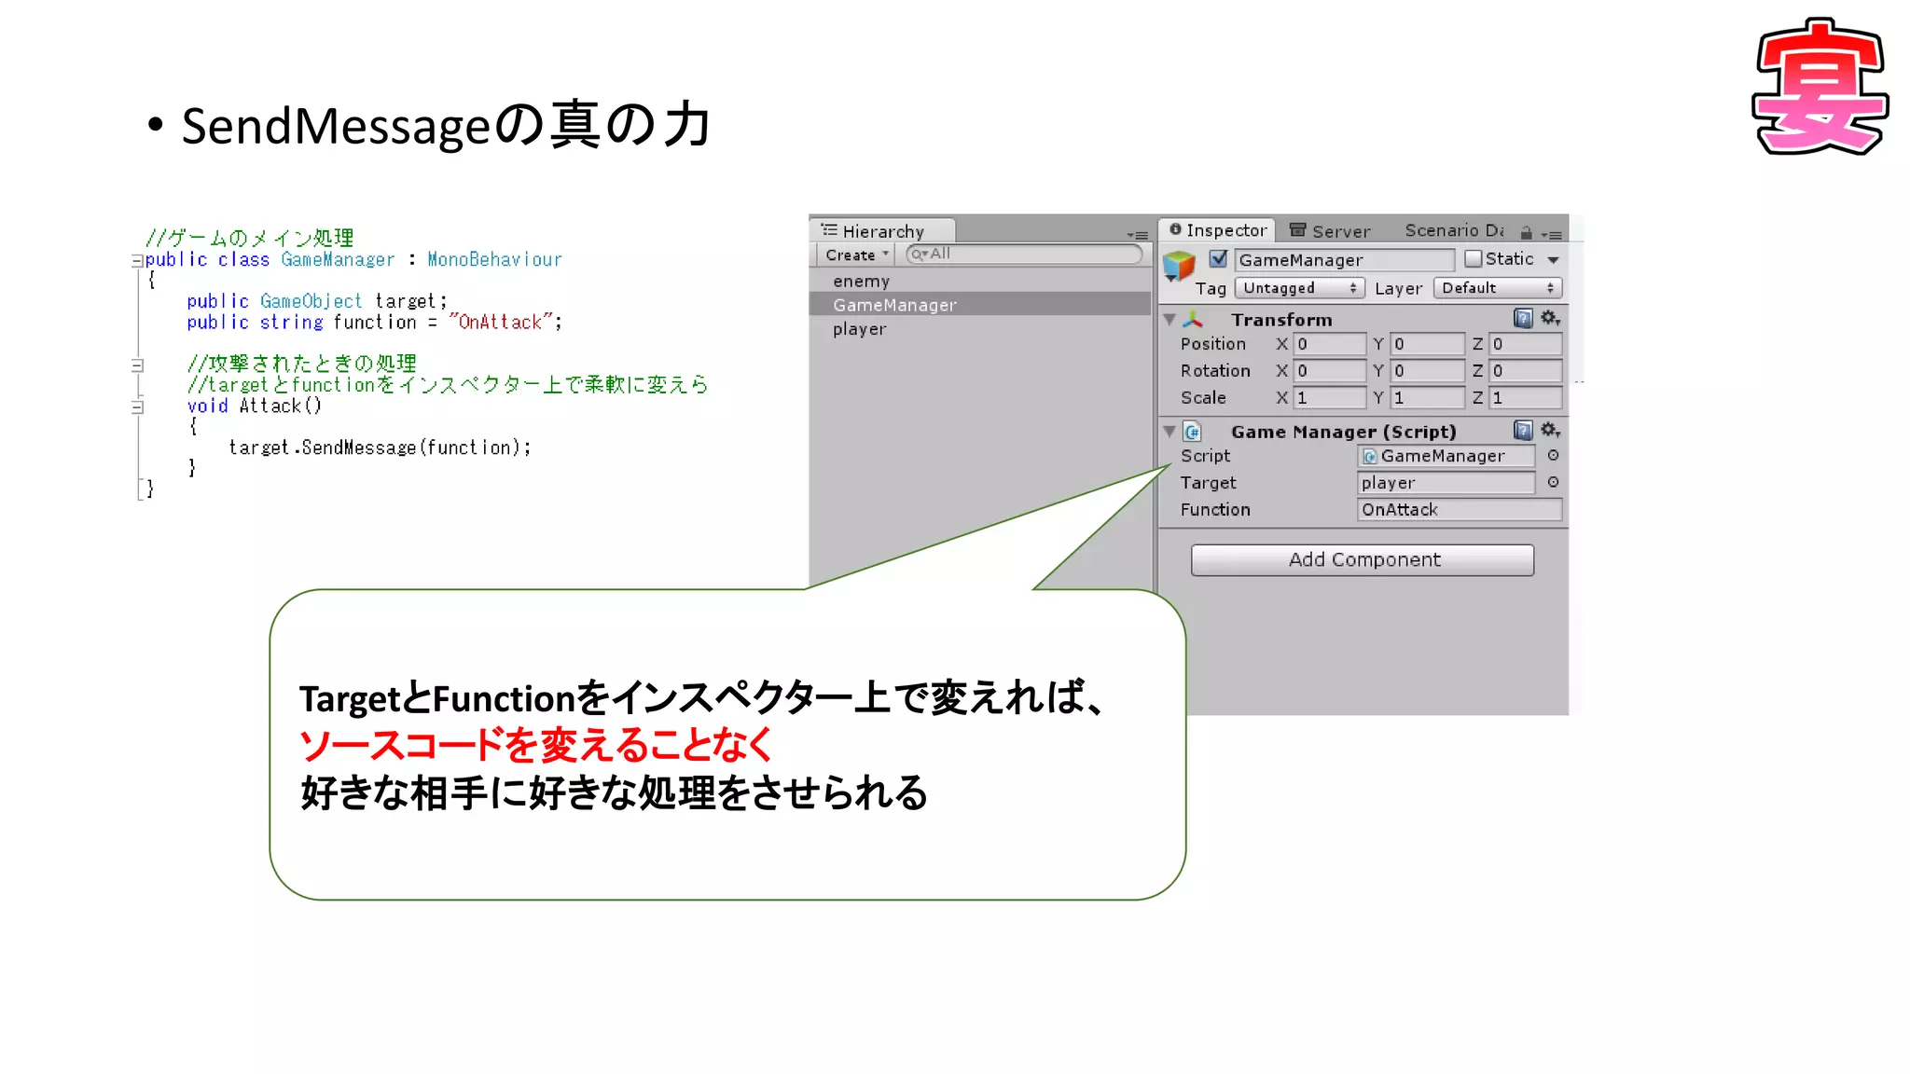Select player in the Hierarchy
Viewport: 1910px width, 1074px height.
980,329
